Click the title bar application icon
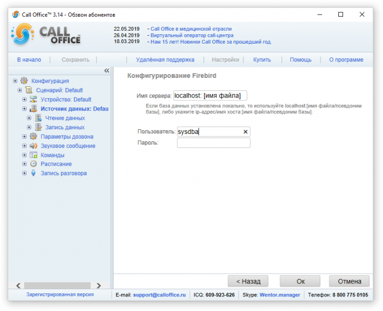The image size is (383, 311). point(16,15)
